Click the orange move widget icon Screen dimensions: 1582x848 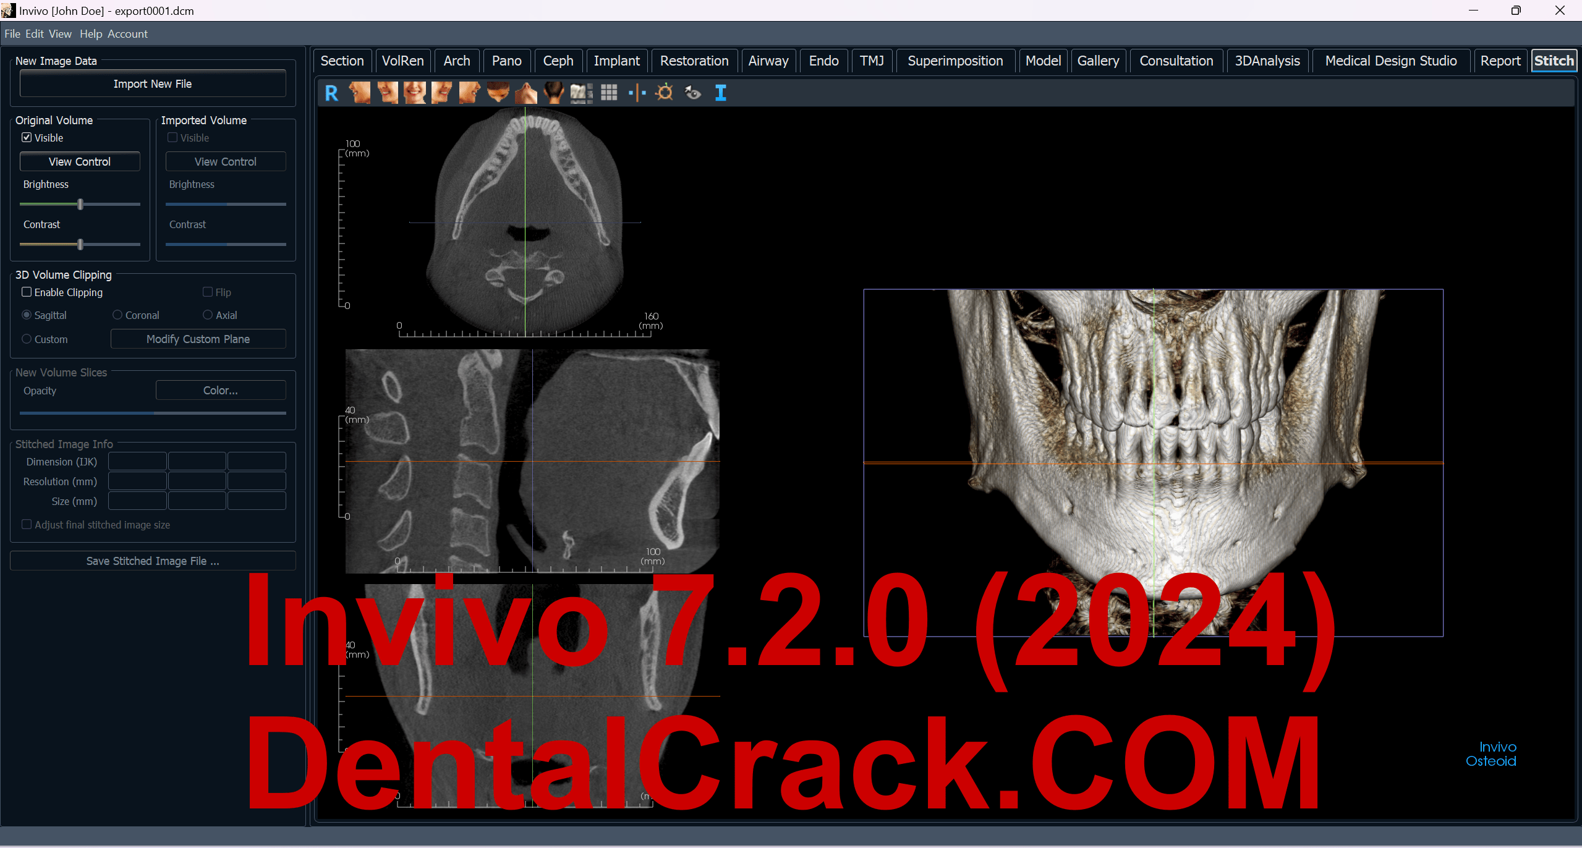665,93
